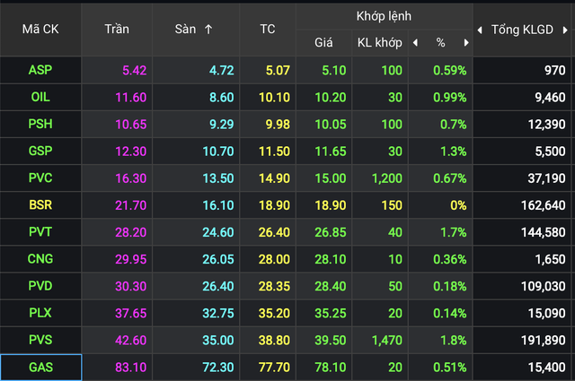The height and width of the screenshot is (381, 575).
Task: Open the ASP stock symbol
Action: click(40, 70)
